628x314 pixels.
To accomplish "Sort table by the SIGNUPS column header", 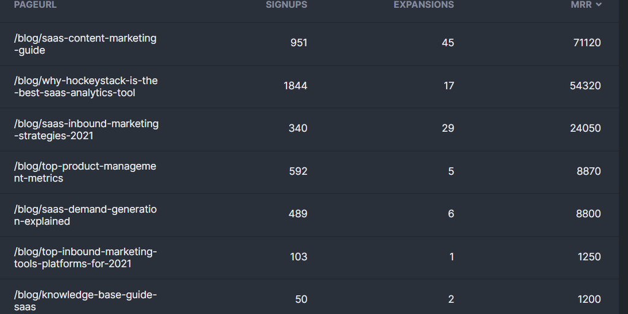I will coord(286,5).
